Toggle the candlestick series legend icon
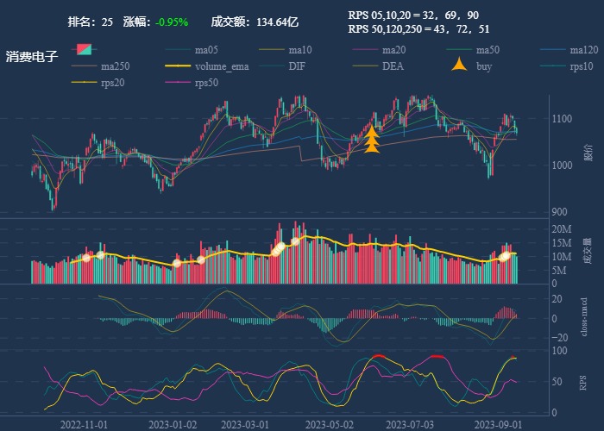This screenshot has height=431, width=604. (x=84, y=50)
